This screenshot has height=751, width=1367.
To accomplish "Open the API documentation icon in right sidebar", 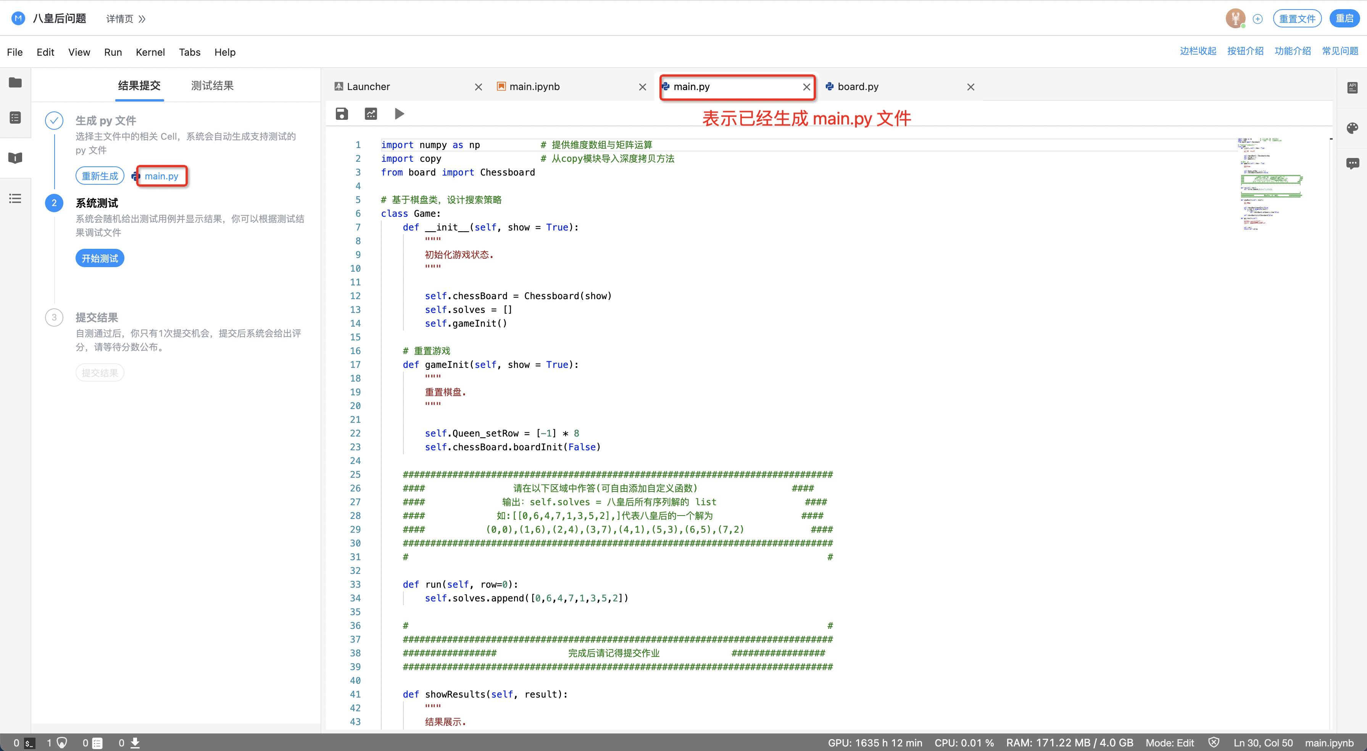I will [1352, 87].
